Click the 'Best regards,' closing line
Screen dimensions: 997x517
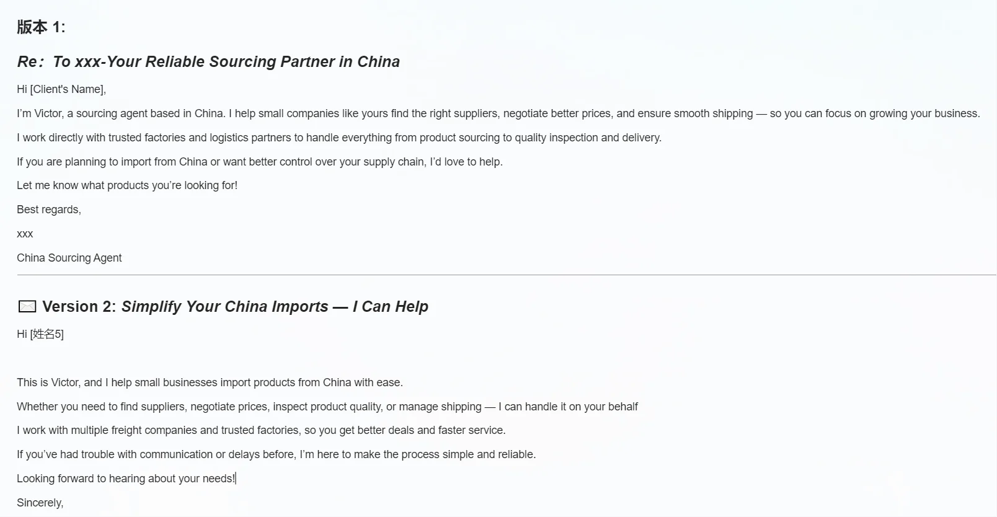(x=49, y=210)
